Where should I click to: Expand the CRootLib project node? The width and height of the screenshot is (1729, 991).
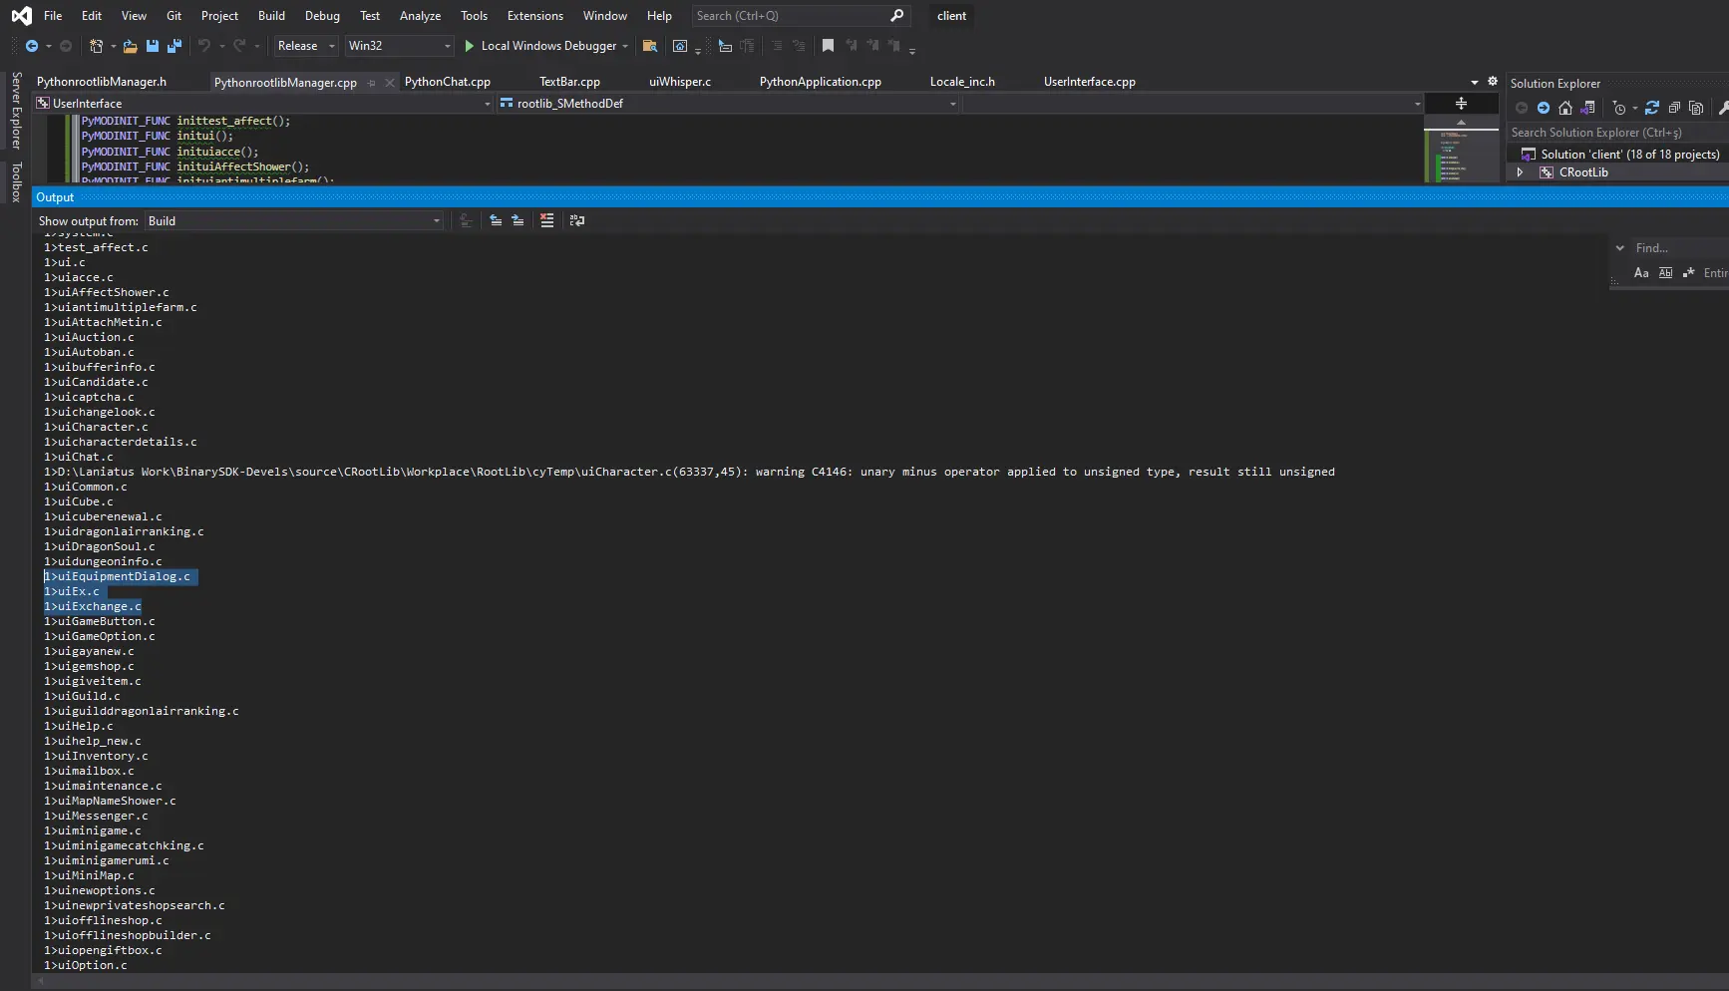point(1520,172)
